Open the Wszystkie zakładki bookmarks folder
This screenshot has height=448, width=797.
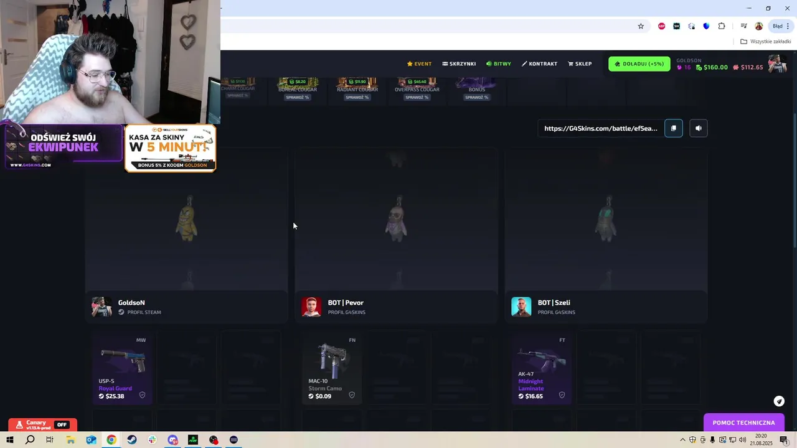[765, 42]
